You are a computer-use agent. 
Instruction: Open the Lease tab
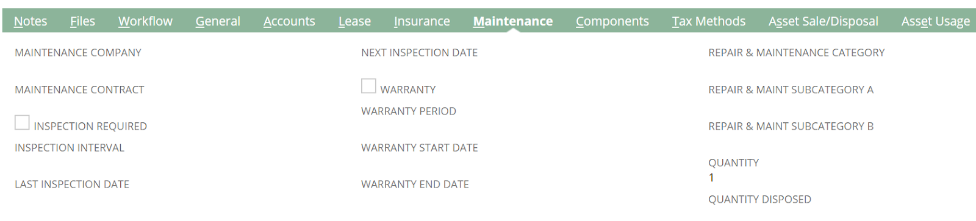(x=354, y=21)
